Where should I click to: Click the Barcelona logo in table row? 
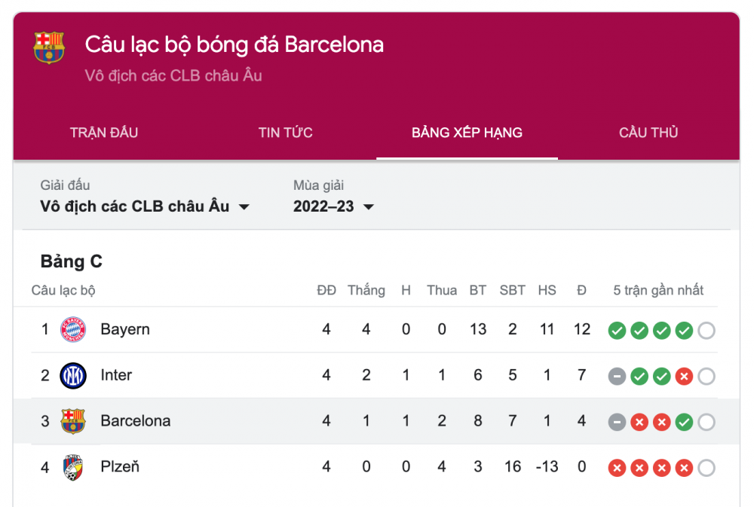coord(73,421)
